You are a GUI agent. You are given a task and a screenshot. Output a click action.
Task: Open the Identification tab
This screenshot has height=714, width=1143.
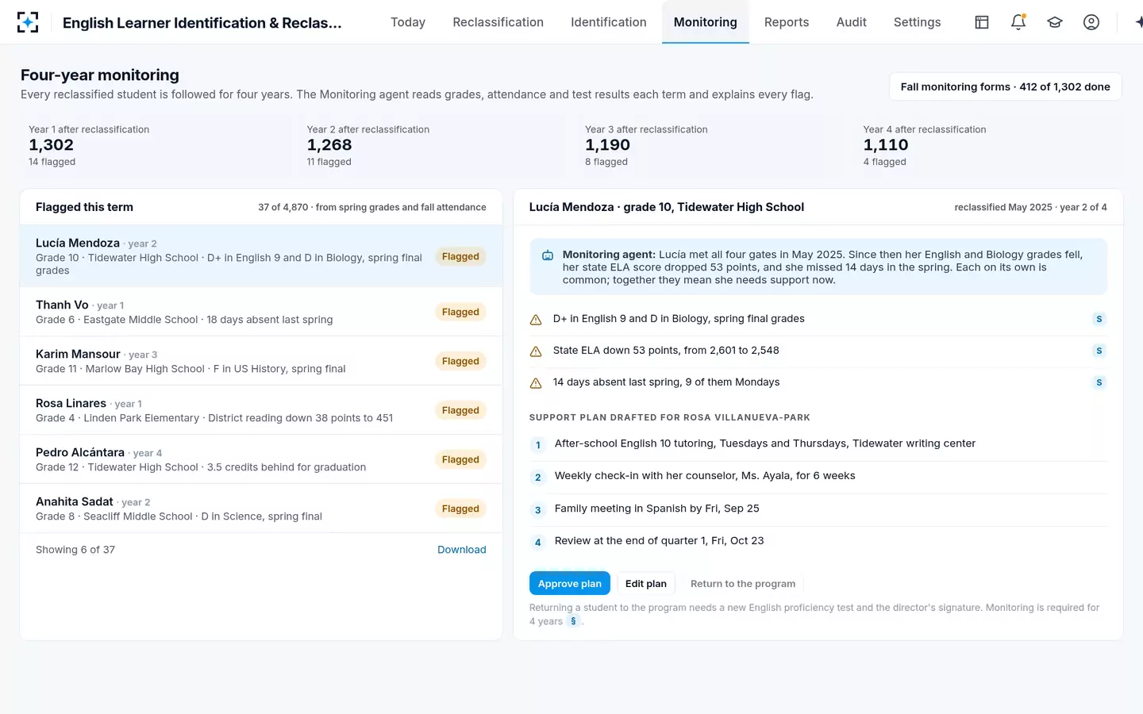tap(609, 22)
